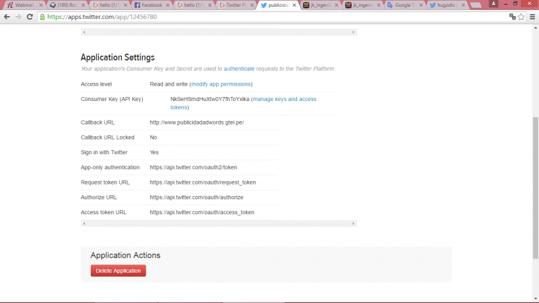This screenshot has height=303, width=539.
Task: Click the user profile icon in title bar
Action: point(494,3)
